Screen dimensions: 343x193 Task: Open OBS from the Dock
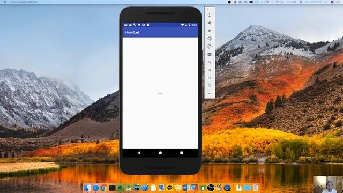[211, 188]
